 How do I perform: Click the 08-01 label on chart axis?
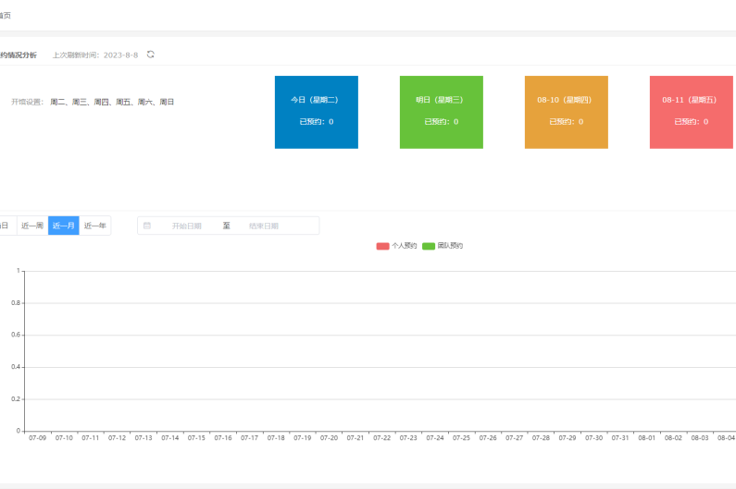pyautogui.click(x=646, y=438)
